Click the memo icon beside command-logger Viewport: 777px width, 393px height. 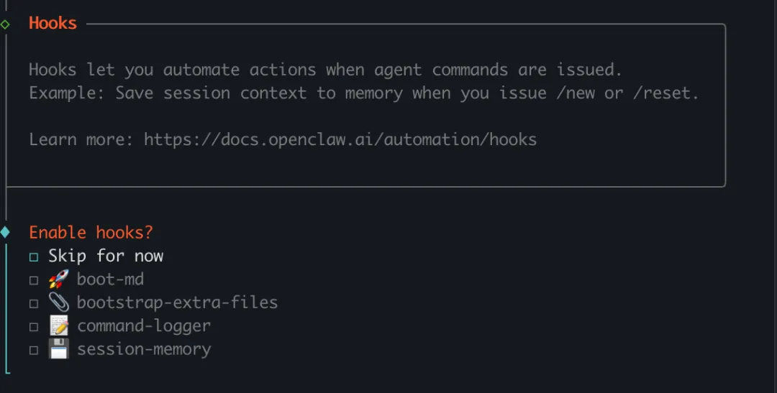tap(58, 326)
